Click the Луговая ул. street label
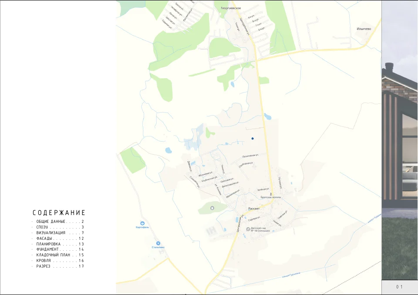 (x=280, y=182)
